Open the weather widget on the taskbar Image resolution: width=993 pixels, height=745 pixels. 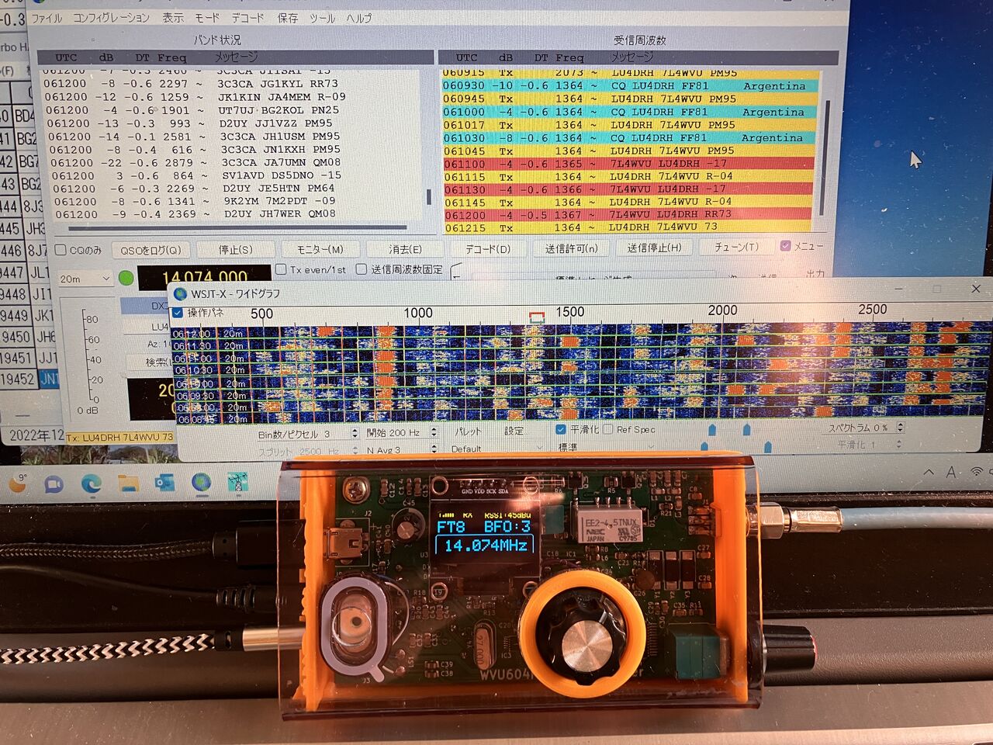[x=16, y=483]
